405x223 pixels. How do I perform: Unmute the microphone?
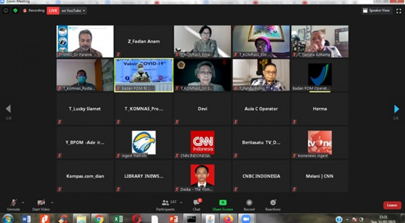click(x=13, y=204)
